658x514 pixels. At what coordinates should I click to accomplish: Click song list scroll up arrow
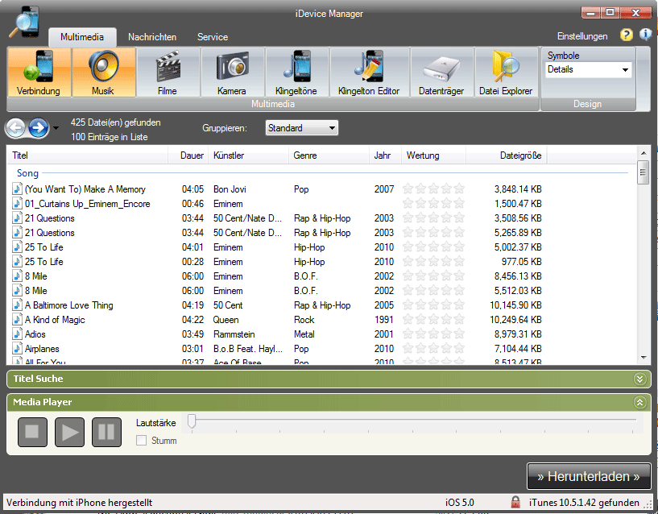point(643,153)
